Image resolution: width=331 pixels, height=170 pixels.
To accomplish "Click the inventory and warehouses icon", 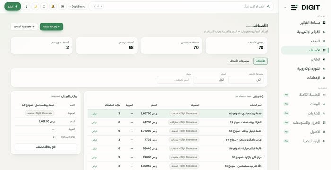I will (324, 123).
